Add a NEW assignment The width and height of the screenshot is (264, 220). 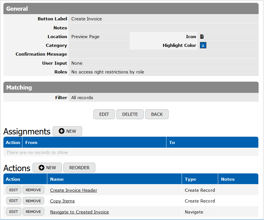[x=67, y=131]
